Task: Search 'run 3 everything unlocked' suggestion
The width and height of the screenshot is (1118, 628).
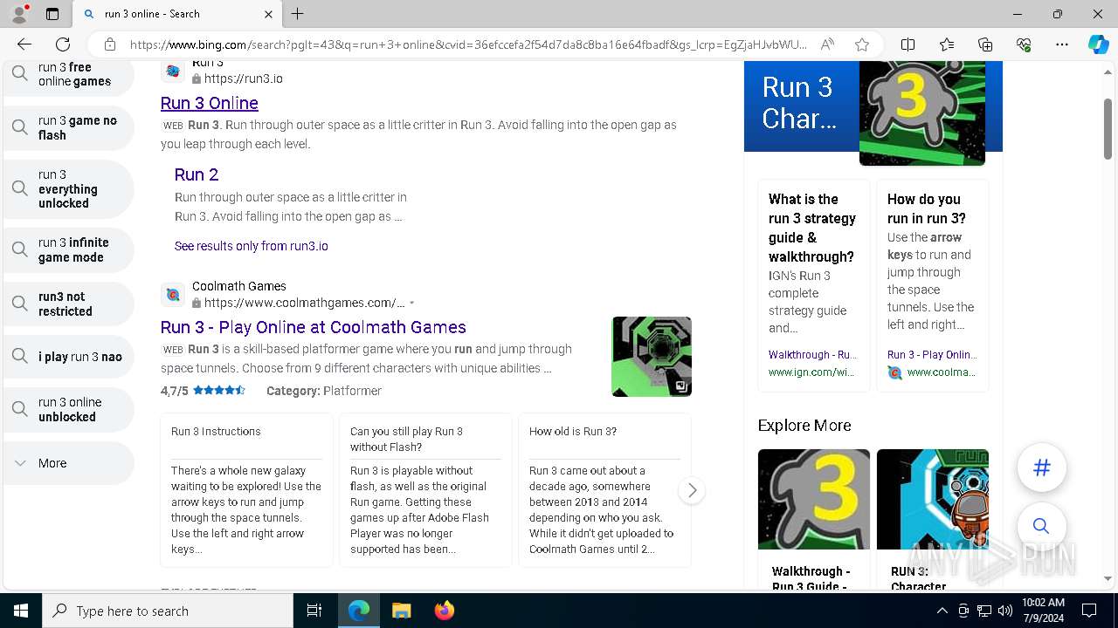Action: pyautogui.click(x=69, y=189)
